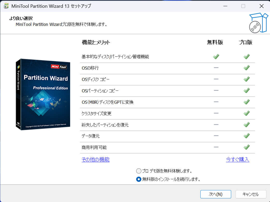Click the キャンセル button
The height and width of the screenshot is (202, 270).
(251, 194)
